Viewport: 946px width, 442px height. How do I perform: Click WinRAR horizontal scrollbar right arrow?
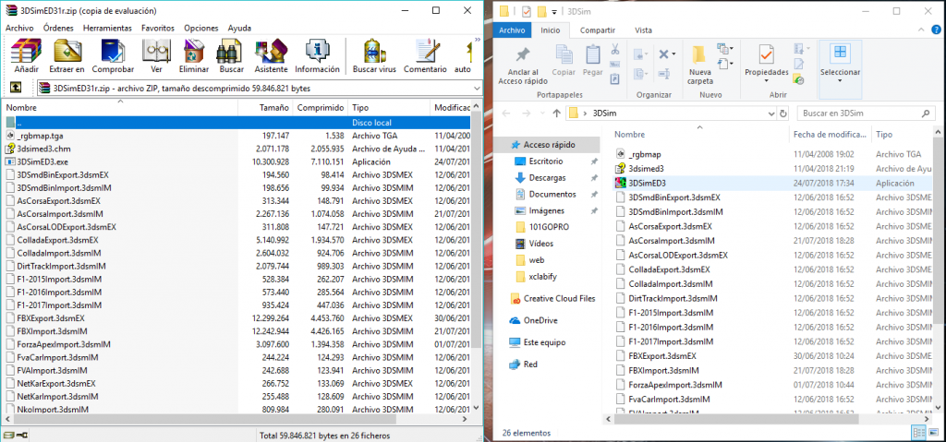point(466,418)
